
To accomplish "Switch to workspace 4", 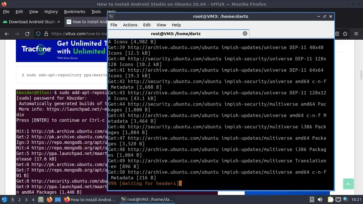I will [x=33, y=199].
